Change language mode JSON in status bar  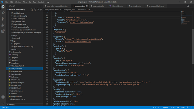183,108
